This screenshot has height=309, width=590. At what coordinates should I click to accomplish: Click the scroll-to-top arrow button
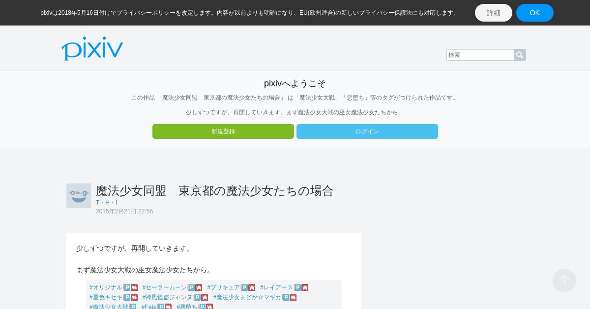(564, 281)
